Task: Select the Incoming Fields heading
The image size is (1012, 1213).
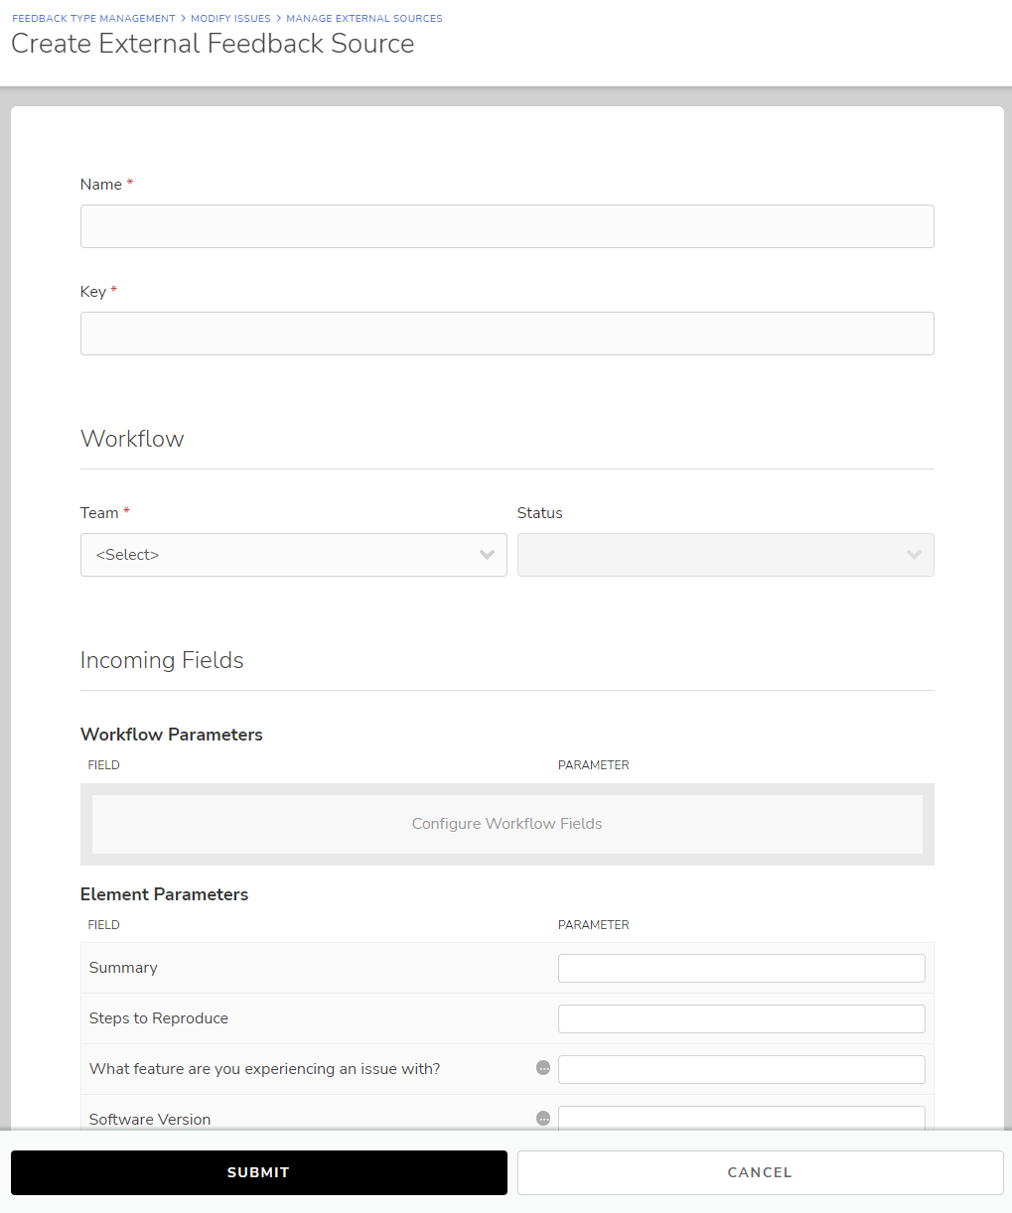Action: pyautogui.click(x=162, y=660)
